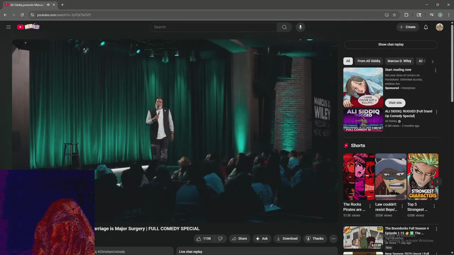Viewport: 454px width, 255px height.
Task: Open the account avatar menu
Action: pyautogui.click(x=439, y=27)
